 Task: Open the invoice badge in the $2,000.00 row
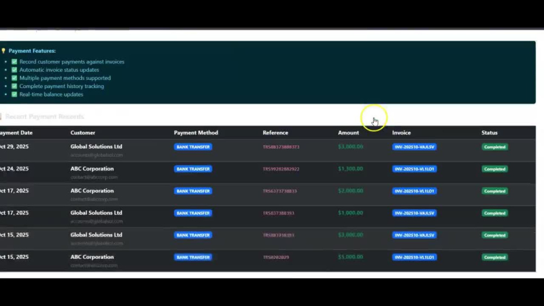(414, 191)
